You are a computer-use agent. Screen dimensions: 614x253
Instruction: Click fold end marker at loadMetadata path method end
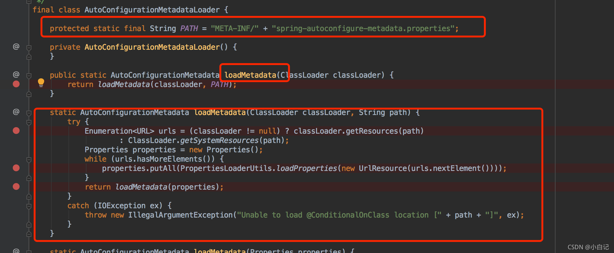coord(29,234)
